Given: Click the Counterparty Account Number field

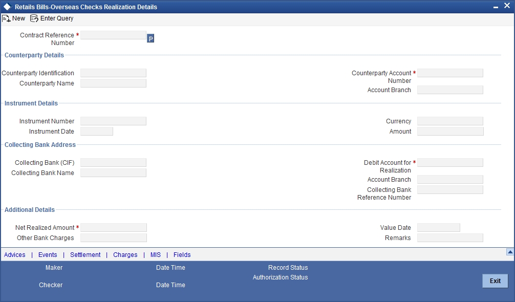Looking at the screenshot, I should (450, 73).
